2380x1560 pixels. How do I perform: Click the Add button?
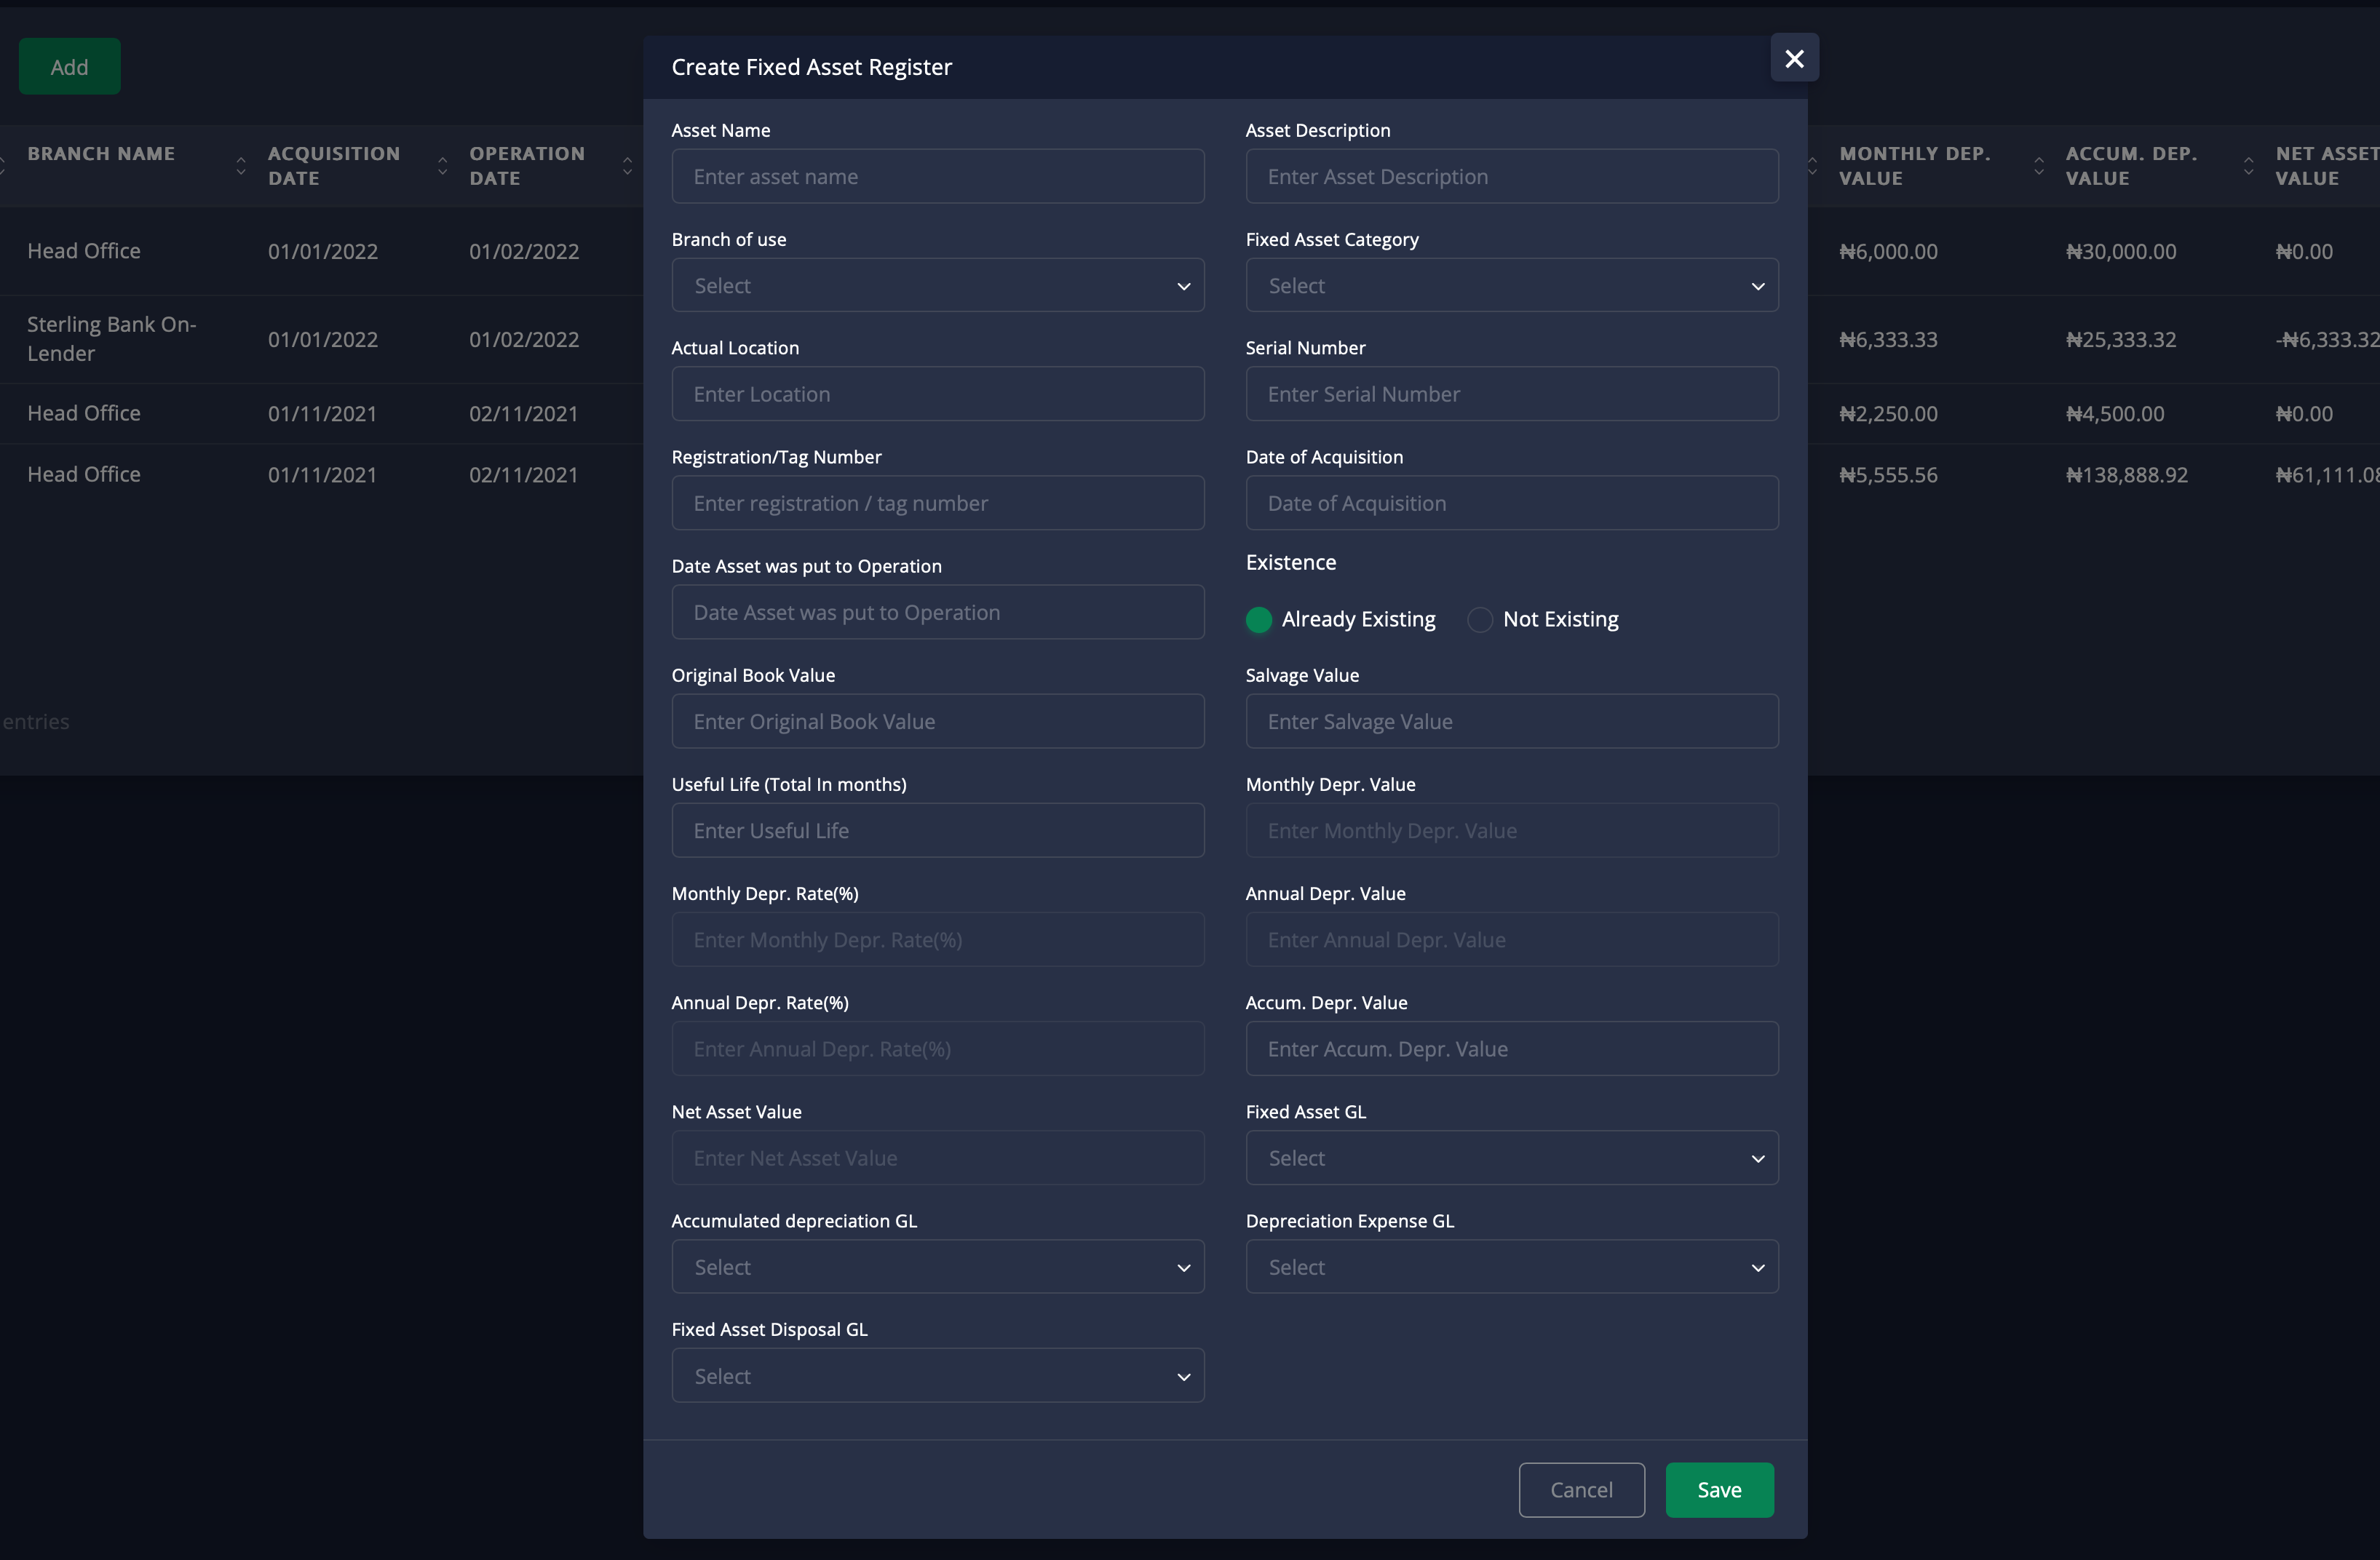(x=69, y=67)
